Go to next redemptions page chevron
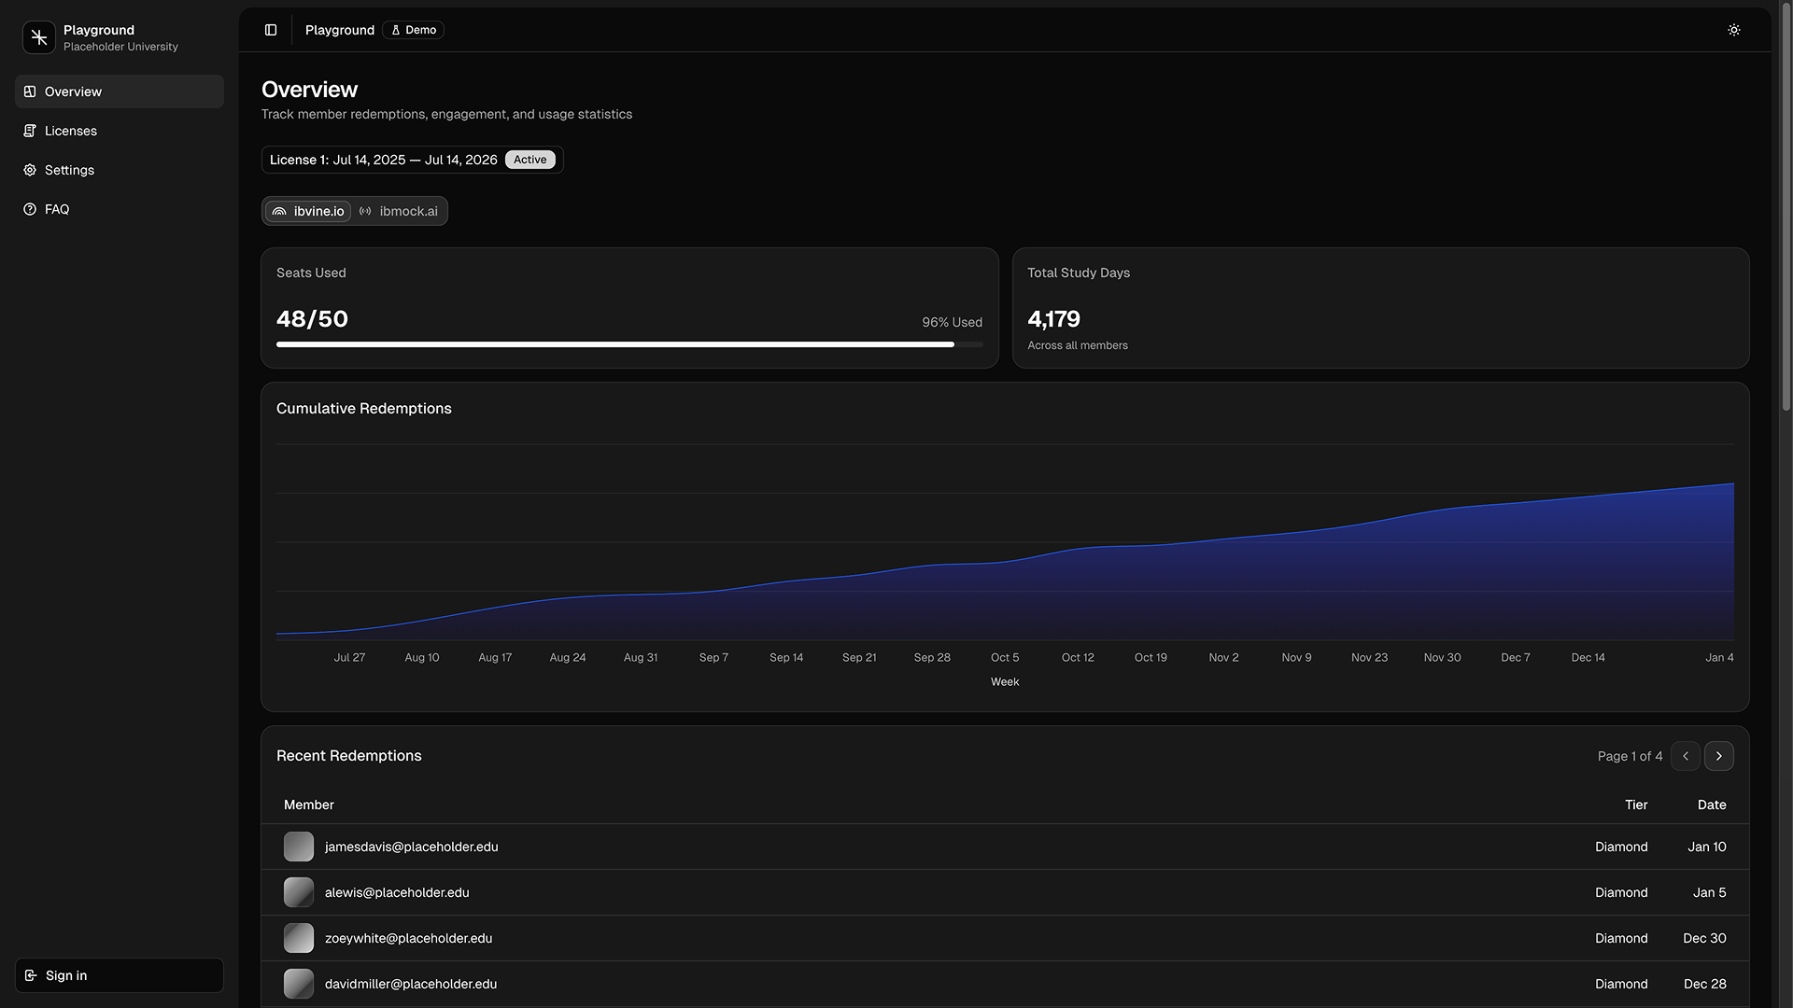Viewport: 1793px width, 1008px height. (x=1718, y=756)
